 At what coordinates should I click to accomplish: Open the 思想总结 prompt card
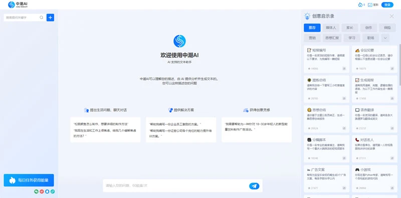tap(327, 119)
